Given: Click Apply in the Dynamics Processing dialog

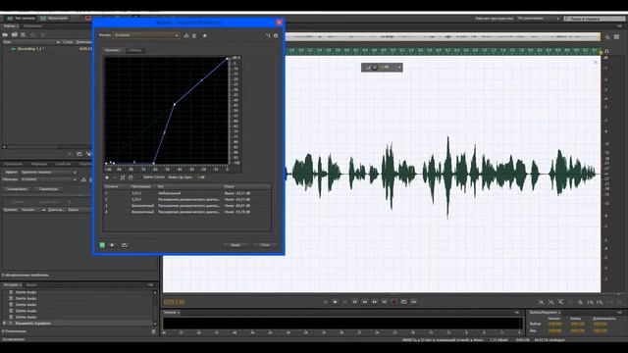Looking at the screenshot, I should click(235, 245).
